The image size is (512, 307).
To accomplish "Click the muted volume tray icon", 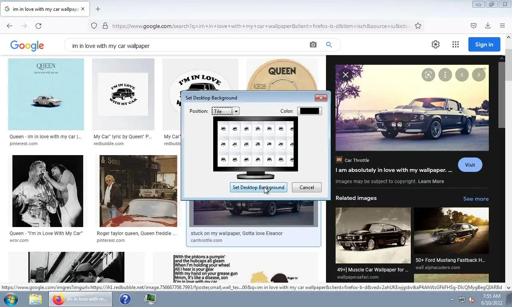I will [472, 299].
